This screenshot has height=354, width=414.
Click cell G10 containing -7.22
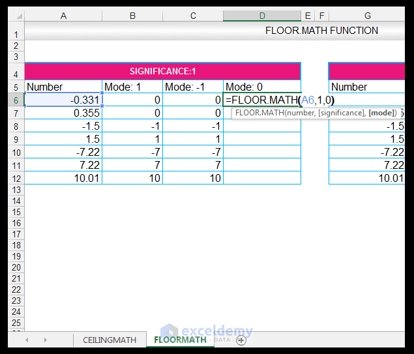click(367, 152)
